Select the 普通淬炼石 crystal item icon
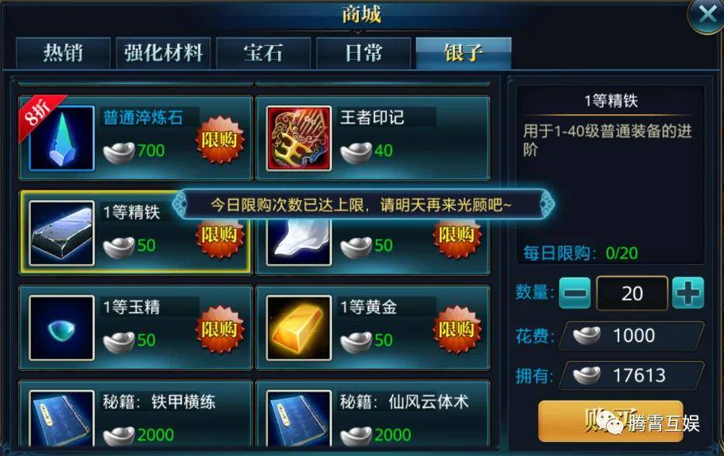Image resolution: width=724 pixels, height=456 pixels. click(x=62, y=138)
